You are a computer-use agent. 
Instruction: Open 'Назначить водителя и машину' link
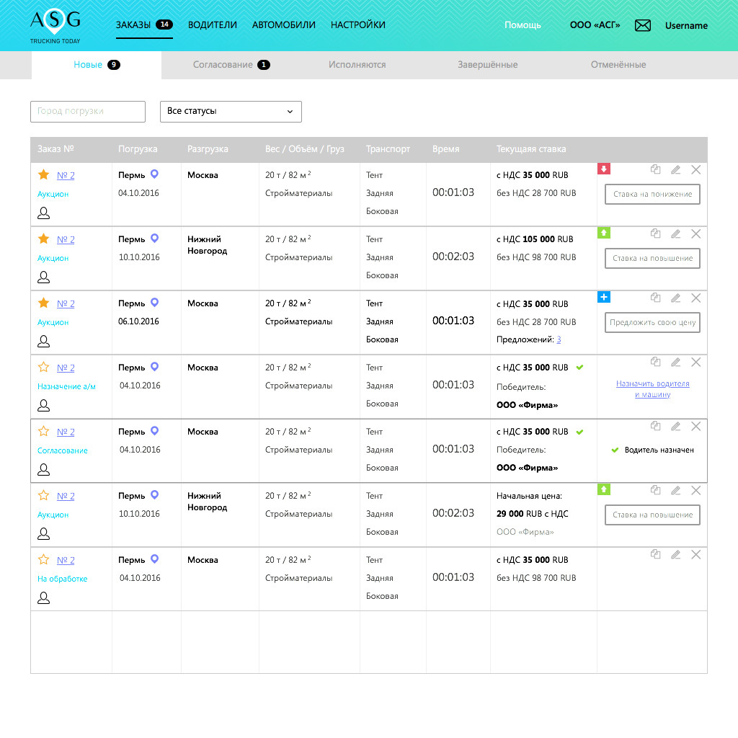pyautogui.click(x=652, y=389)
